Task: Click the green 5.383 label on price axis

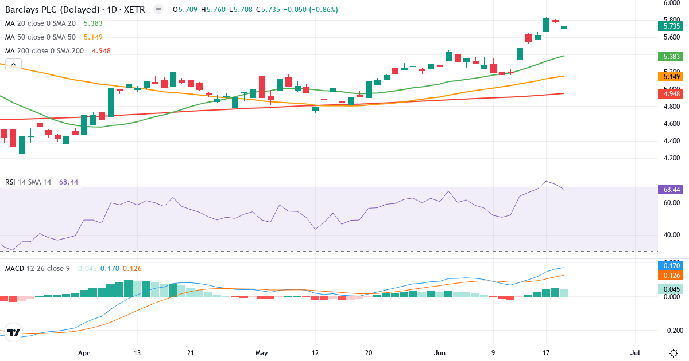Action: click(x=672, y=56)
